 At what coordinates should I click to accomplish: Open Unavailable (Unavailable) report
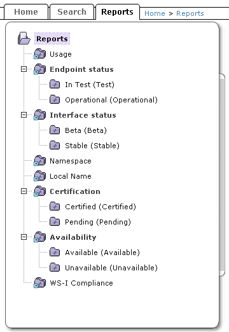point(111,268)
